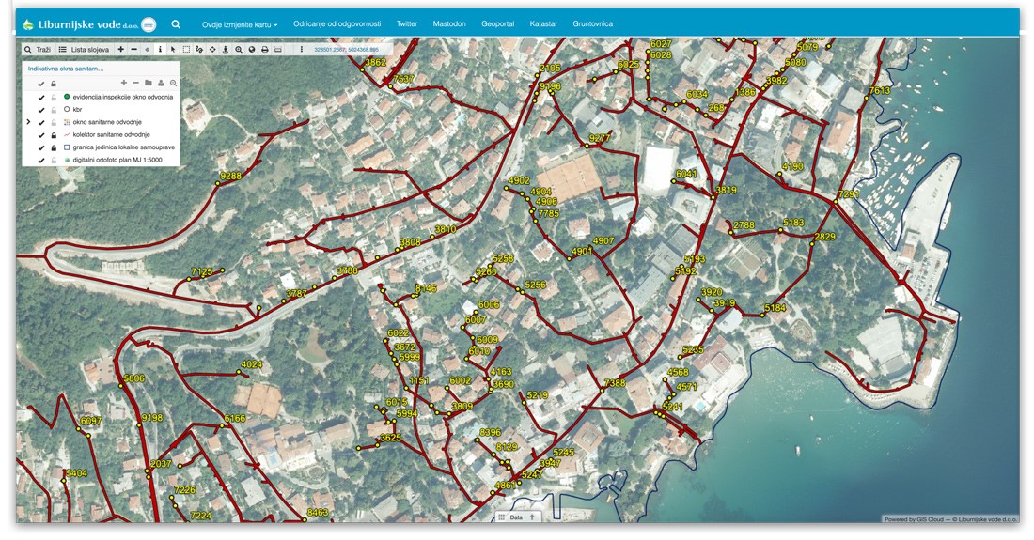This screenshot has height=540, width=1034.
Task: Open the Ovdje izmjenite kartu dropdown
Action: click(240, 23)
